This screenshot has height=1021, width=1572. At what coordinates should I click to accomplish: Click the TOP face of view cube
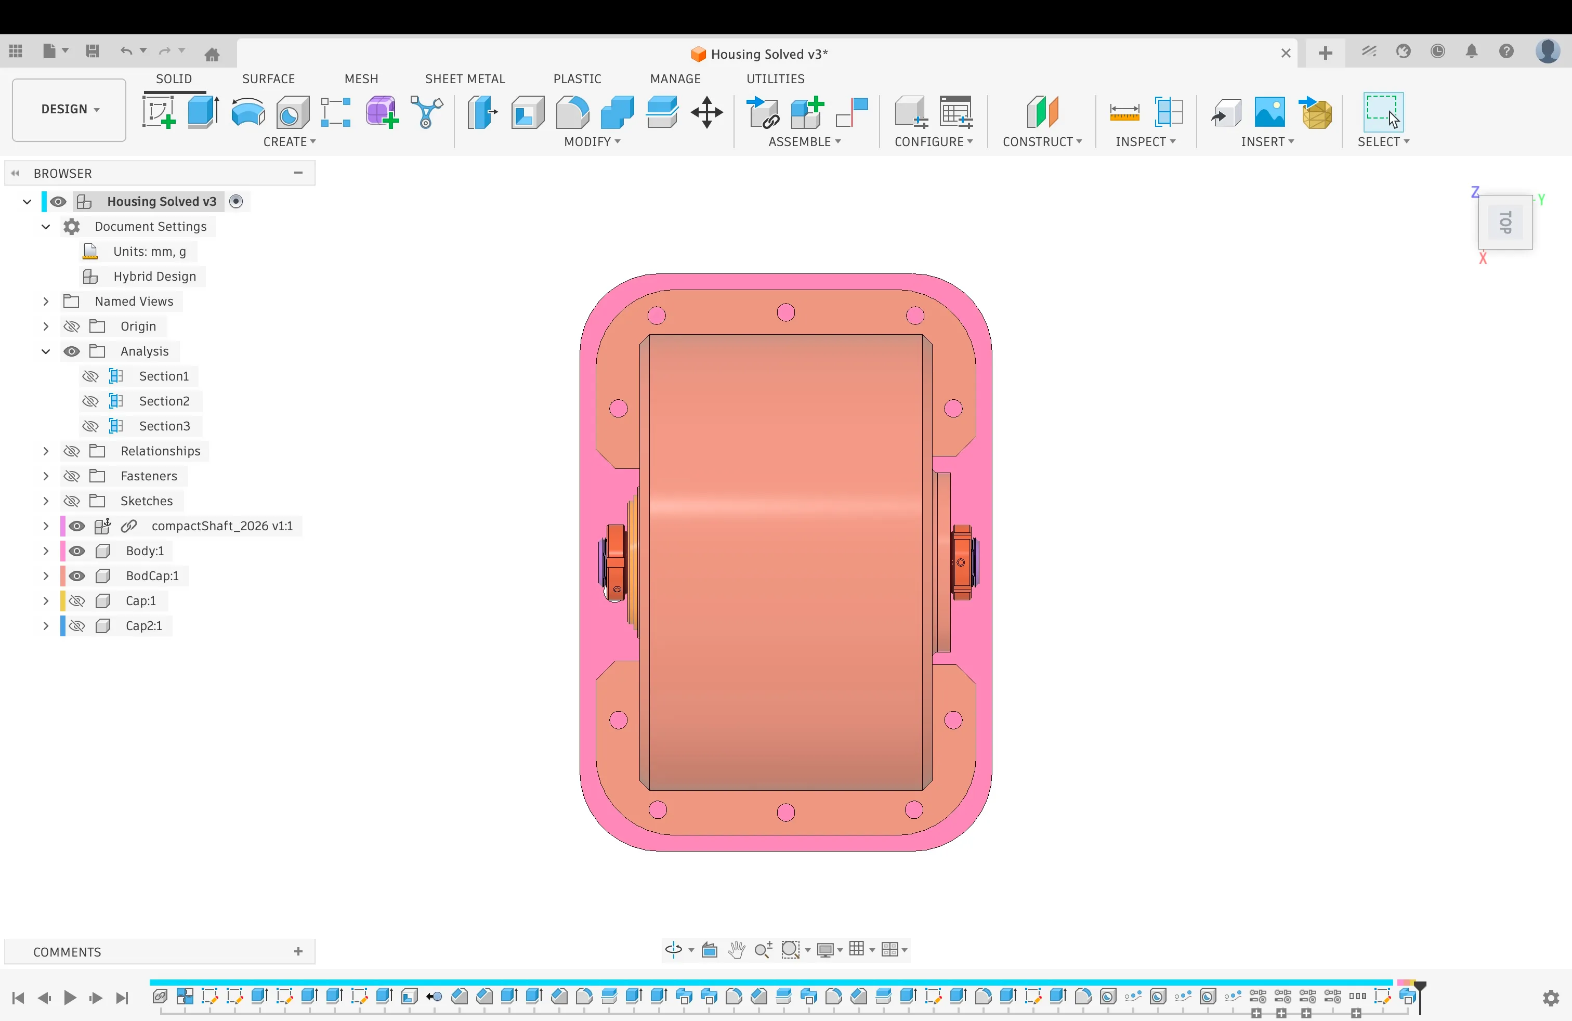[x=1505, y=222]
